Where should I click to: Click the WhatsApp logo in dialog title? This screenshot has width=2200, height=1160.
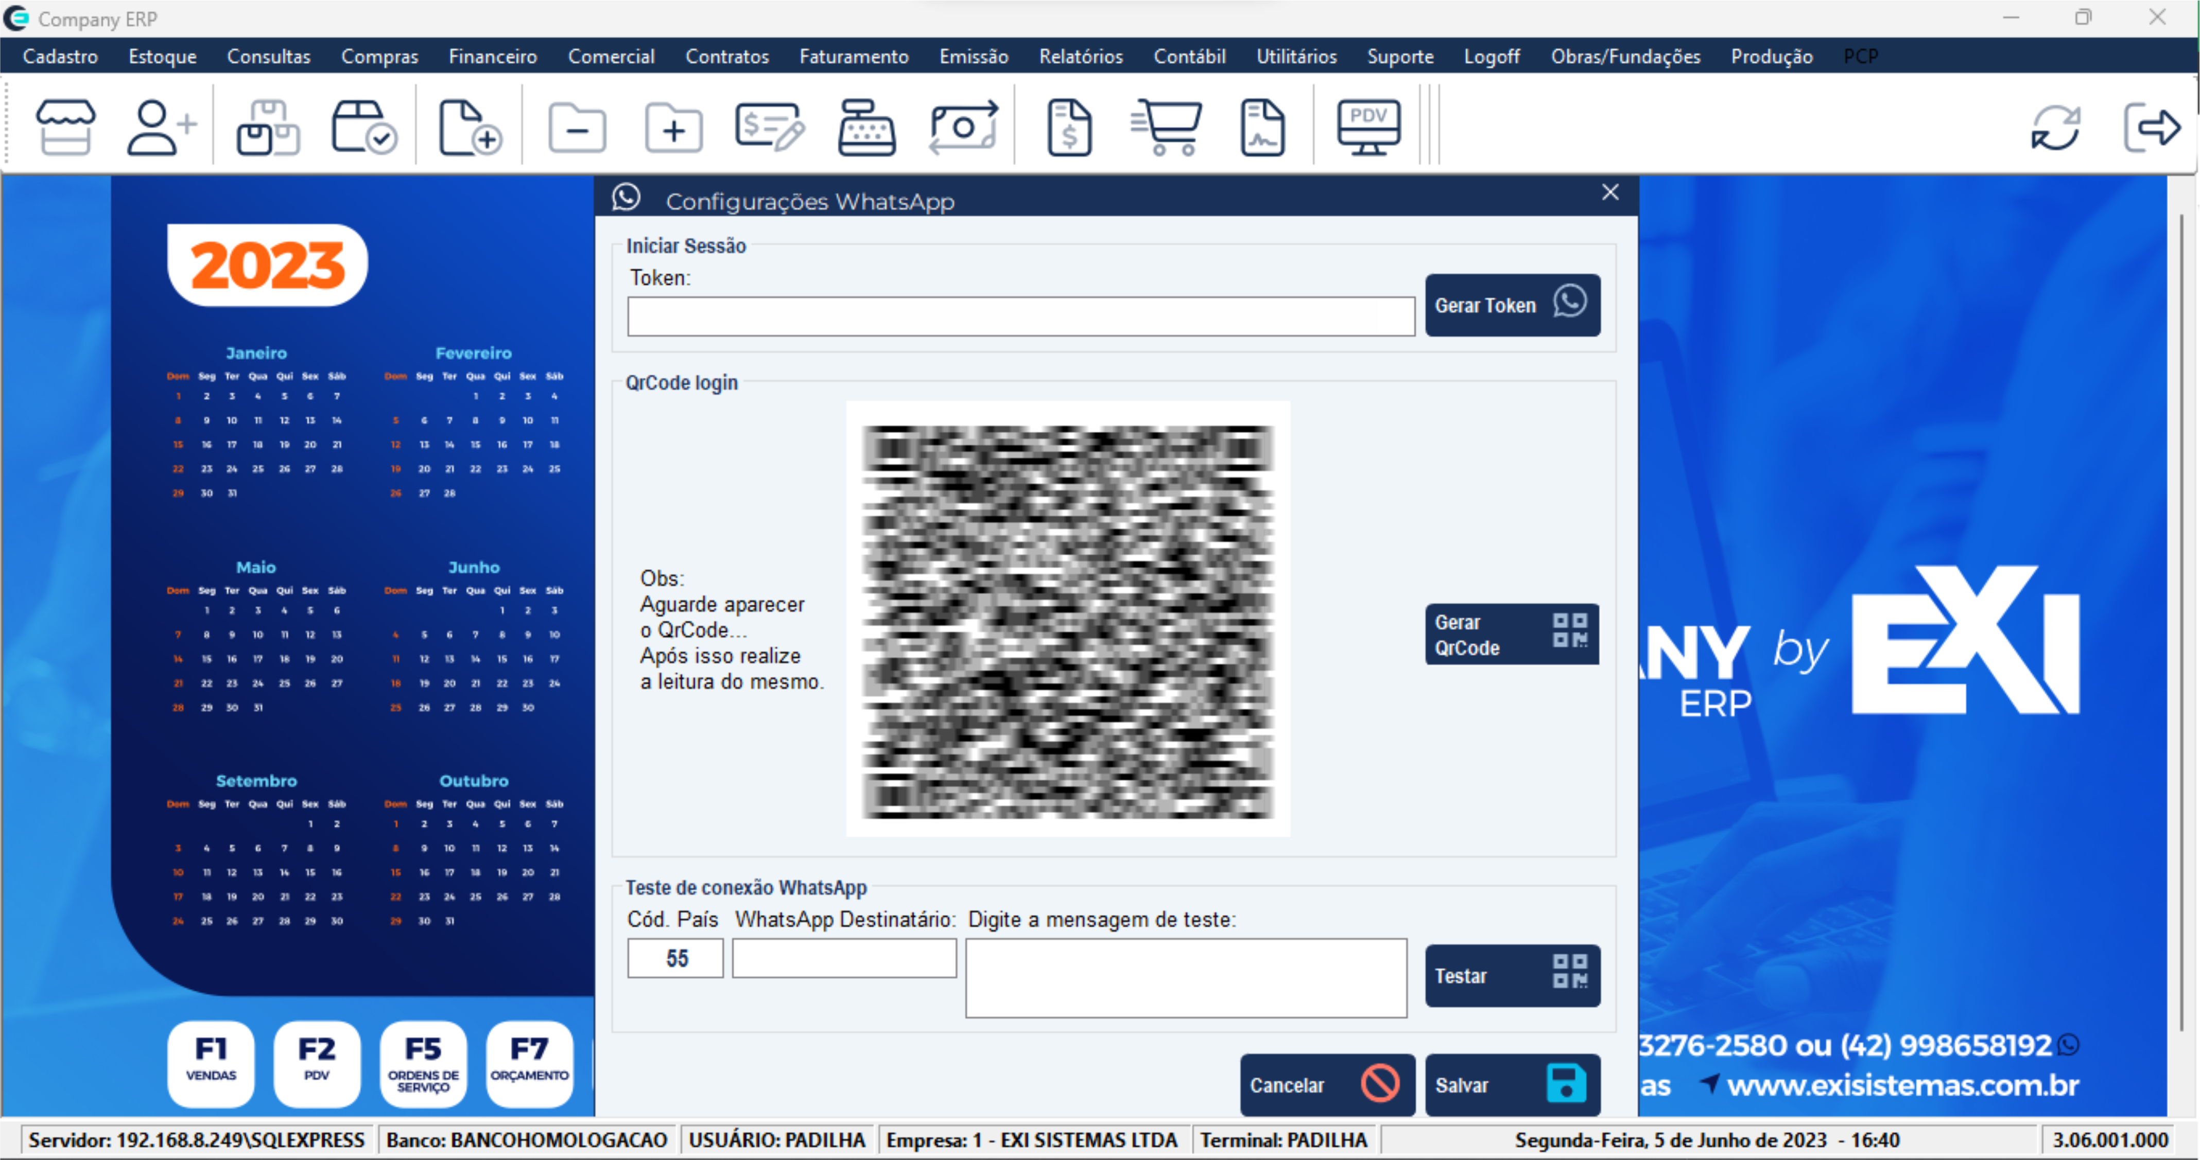(626, 197)
